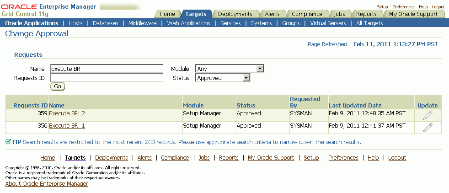Click the empty Requests ID field

tap(107, 78)
